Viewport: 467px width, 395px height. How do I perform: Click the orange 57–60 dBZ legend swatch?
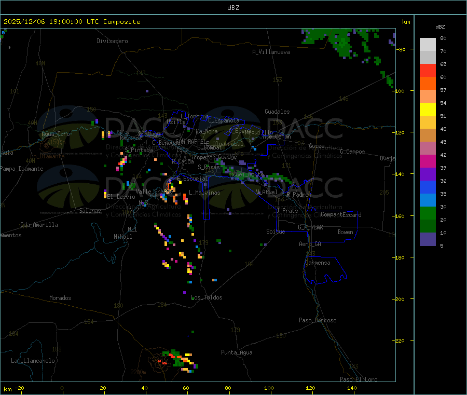point(428,84)
